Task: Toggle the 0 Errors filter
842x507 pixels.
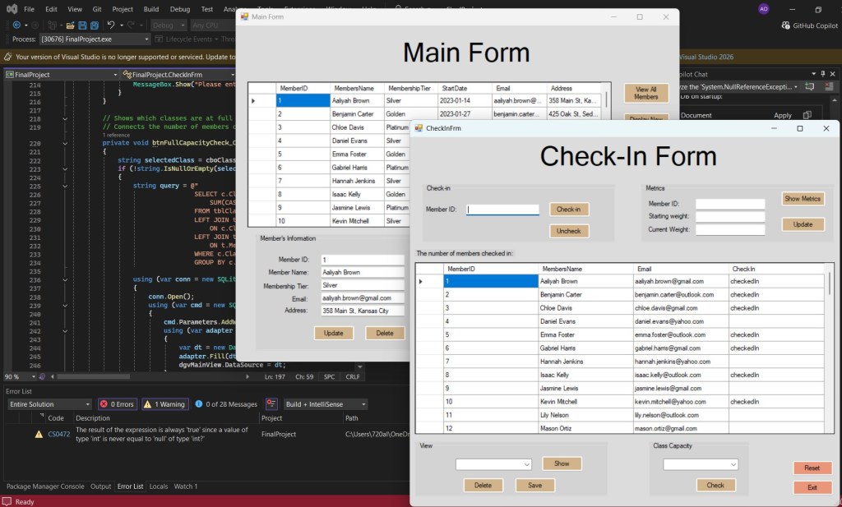Action: tap(117, 404)
